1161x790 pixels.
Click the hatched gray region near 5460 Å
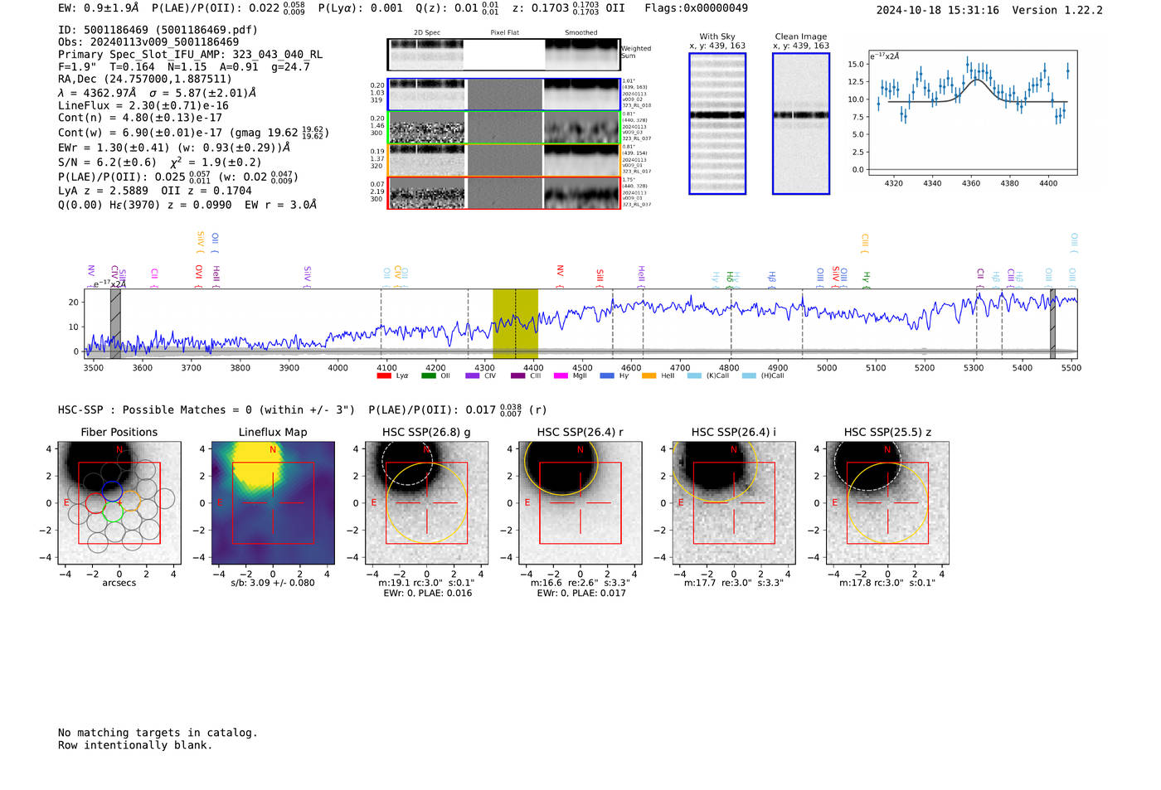[1053, 323]
